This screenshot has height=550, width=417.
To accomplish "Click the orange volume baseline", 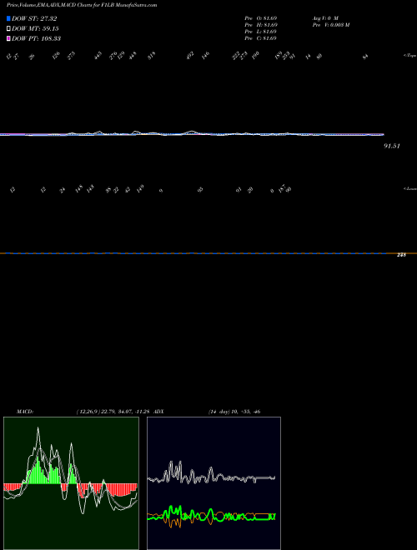I will pyautogui.click(x=208, y=253).
